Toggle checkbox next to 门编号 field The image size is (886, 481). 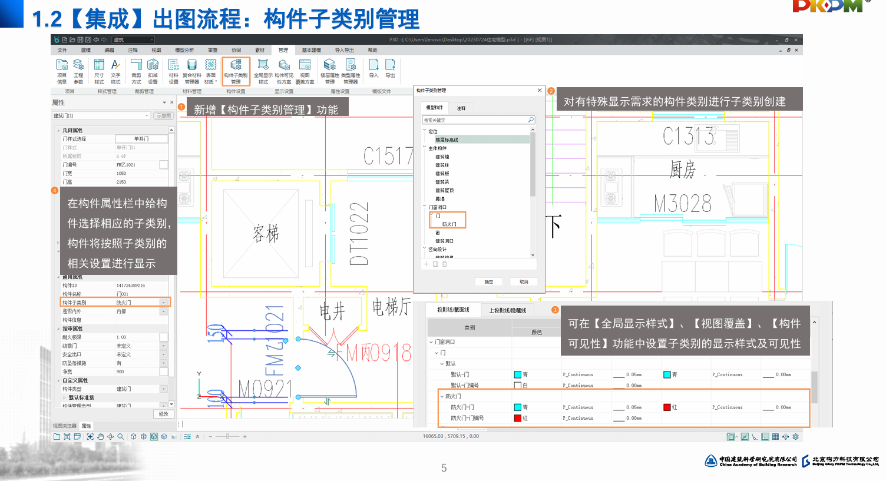point(164,165)
